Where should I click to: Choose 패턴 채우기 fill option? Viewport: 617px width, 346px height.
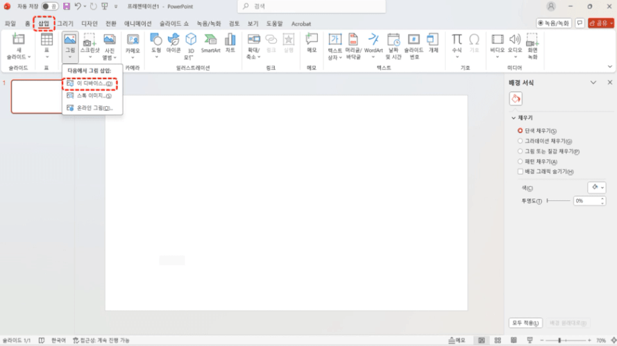tap(521, 161)
